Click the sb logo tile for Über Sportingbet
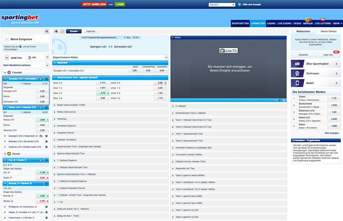The image size is (343, 221). 297,64
